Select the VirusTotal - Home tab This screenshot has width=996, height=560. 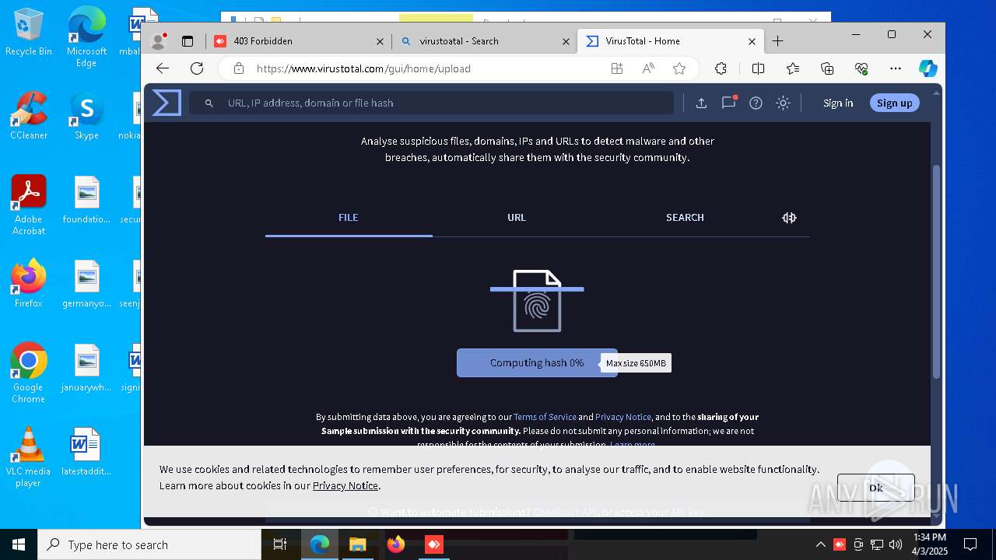point(671,41)
